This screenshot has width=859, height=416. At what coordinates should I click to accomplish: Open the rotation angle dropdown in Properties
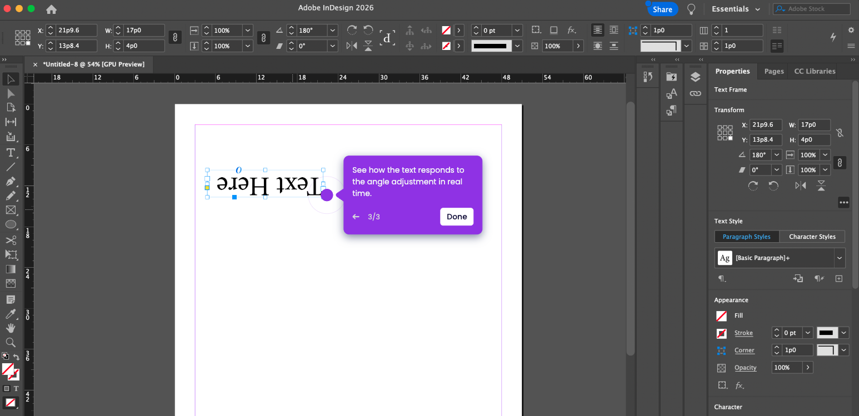(x=776, y=155)
